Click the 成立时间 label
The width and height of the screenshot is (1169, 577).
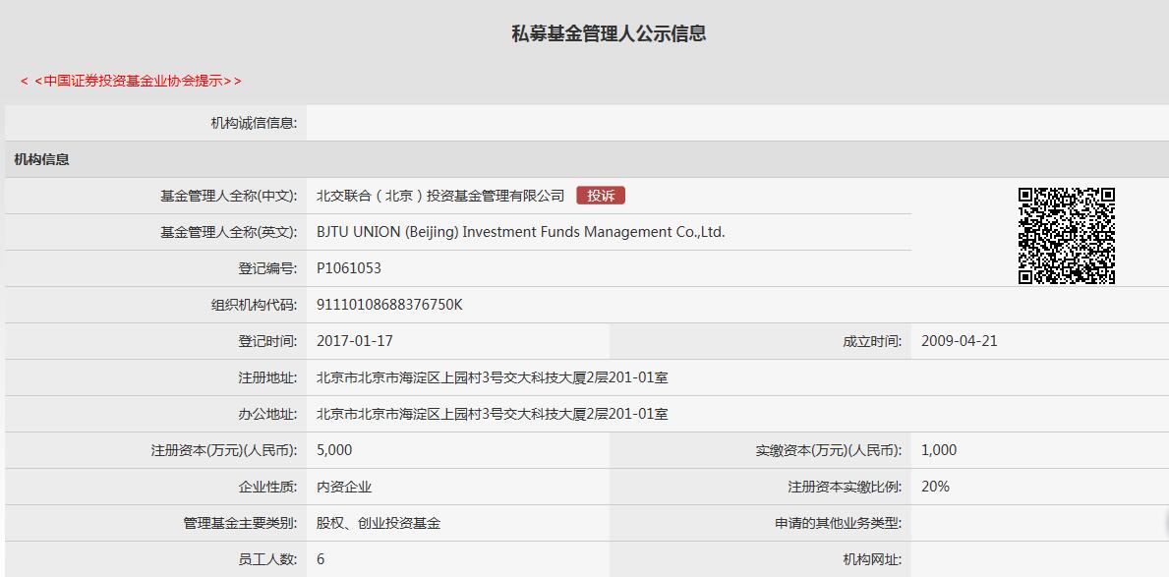click(872, 341)
